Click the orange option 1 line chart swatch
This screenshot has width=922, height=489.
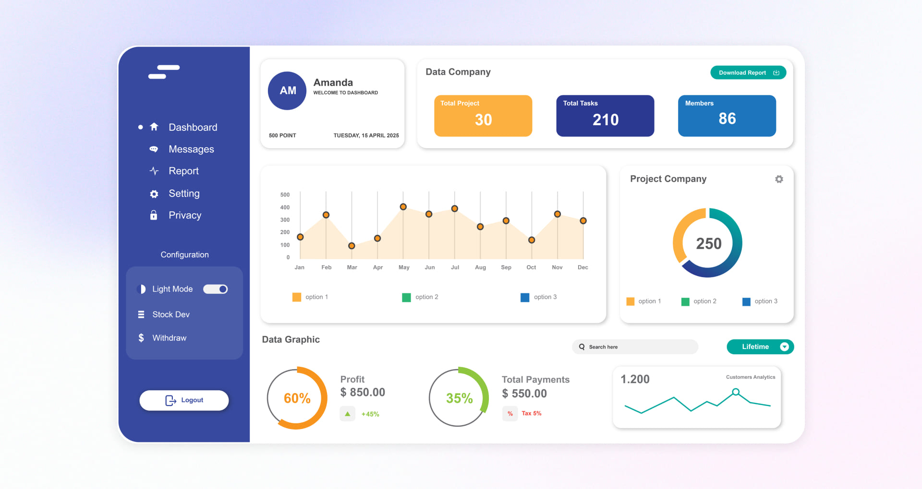297,297
